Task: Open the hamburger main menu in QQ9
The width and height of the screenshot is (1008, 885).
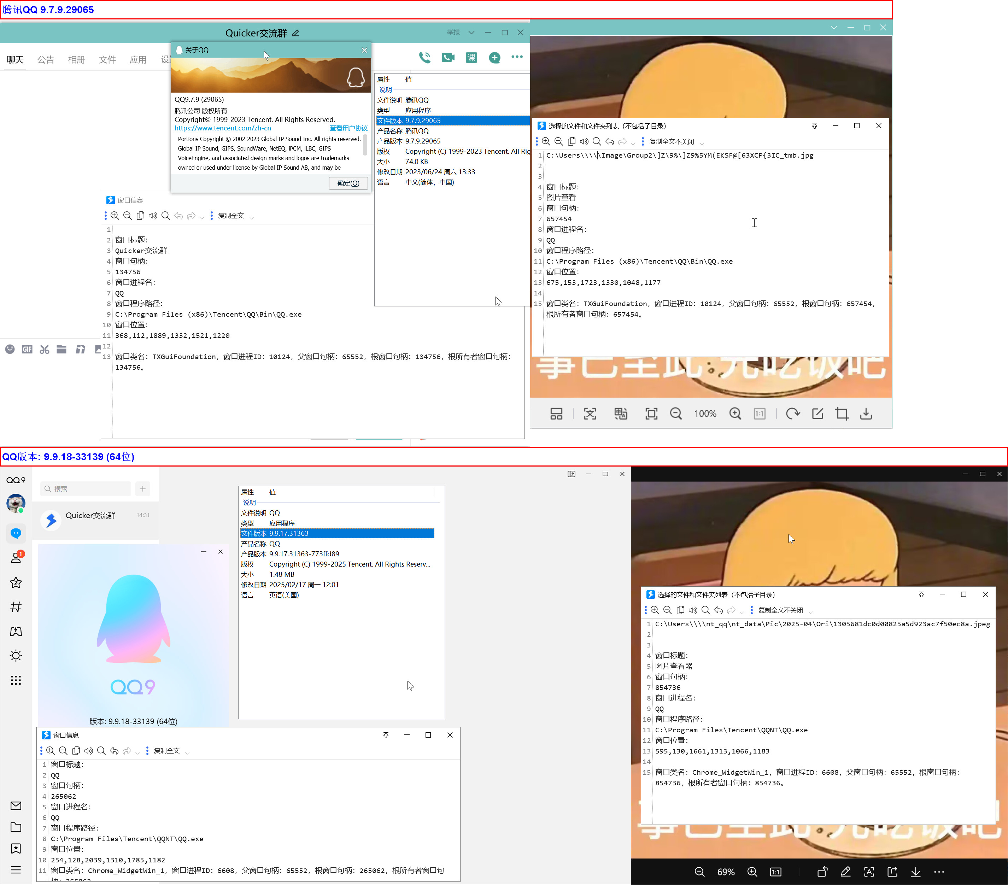Action: (x=16, y=870)
